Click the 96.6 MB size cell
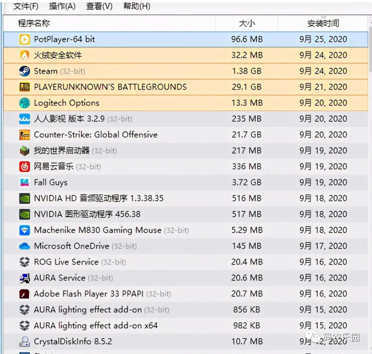This screenshot has height=354, width=372. point(247,39)
